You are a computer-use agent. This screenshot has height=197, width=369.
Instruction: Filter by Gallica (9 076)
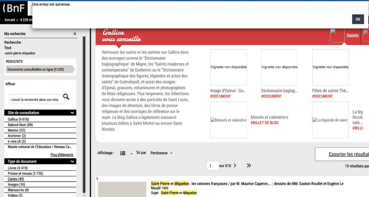[18, 119]
